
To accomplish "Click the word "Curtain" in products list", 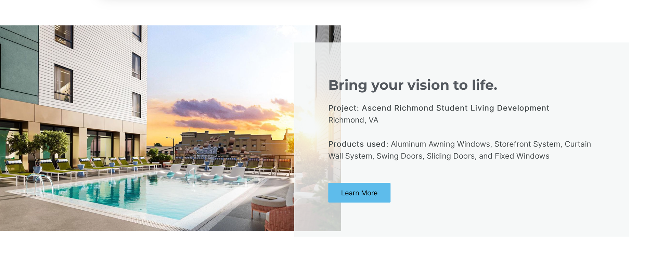I will pos(578,144).
